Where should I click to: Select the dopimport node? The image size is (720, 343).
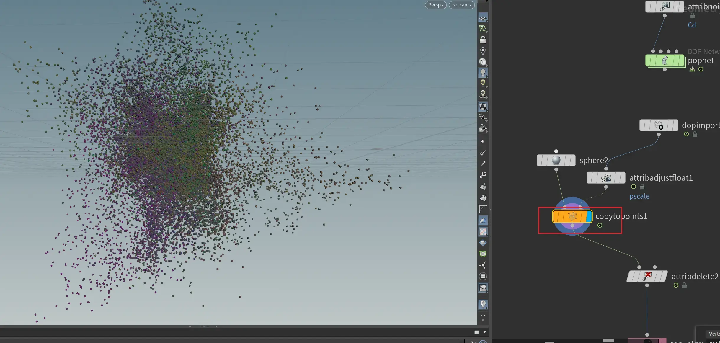(659, 125)
